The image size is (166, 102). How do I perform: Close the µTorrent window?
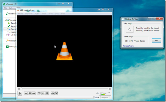[68, 4]
